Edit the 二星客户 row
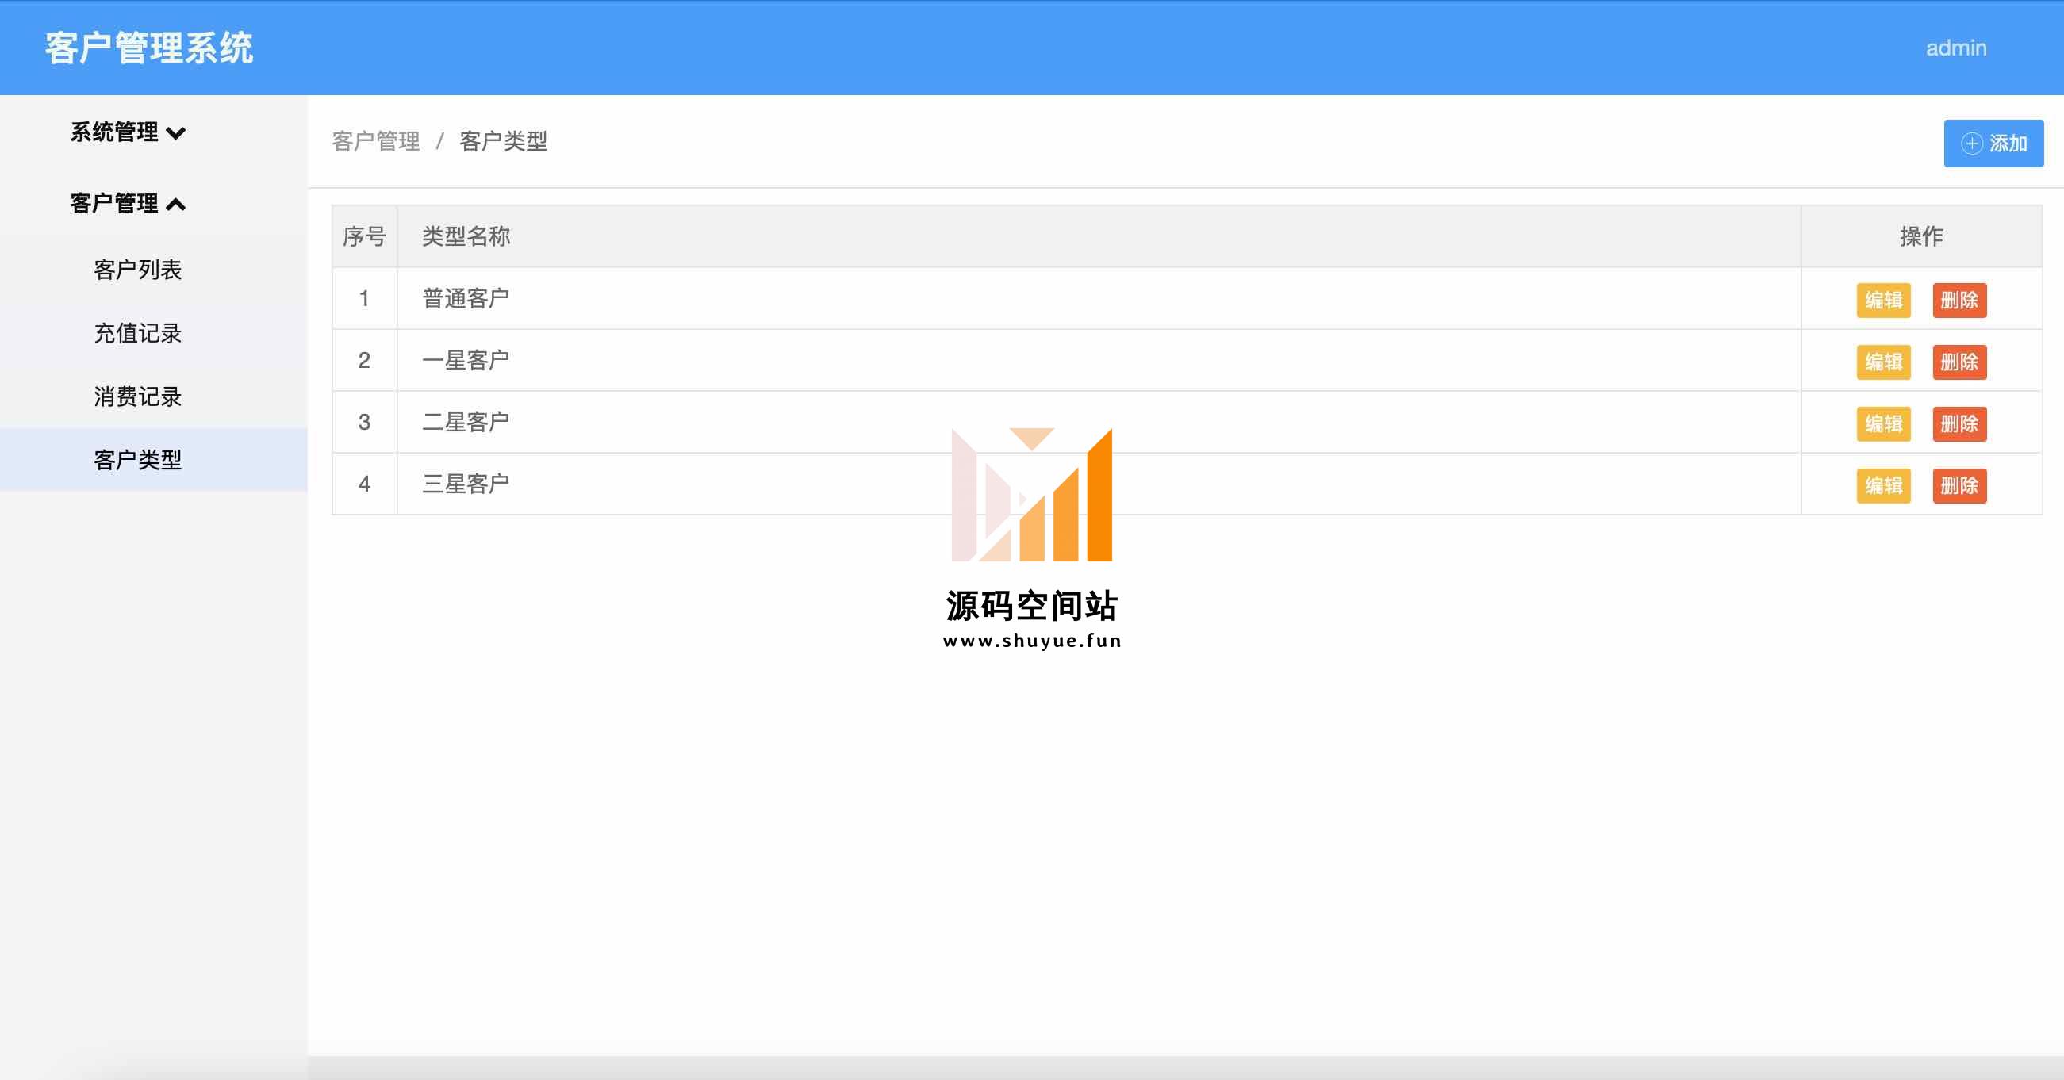The width and height of the screenshot is (2064, 1080). tap(1883, 423)
